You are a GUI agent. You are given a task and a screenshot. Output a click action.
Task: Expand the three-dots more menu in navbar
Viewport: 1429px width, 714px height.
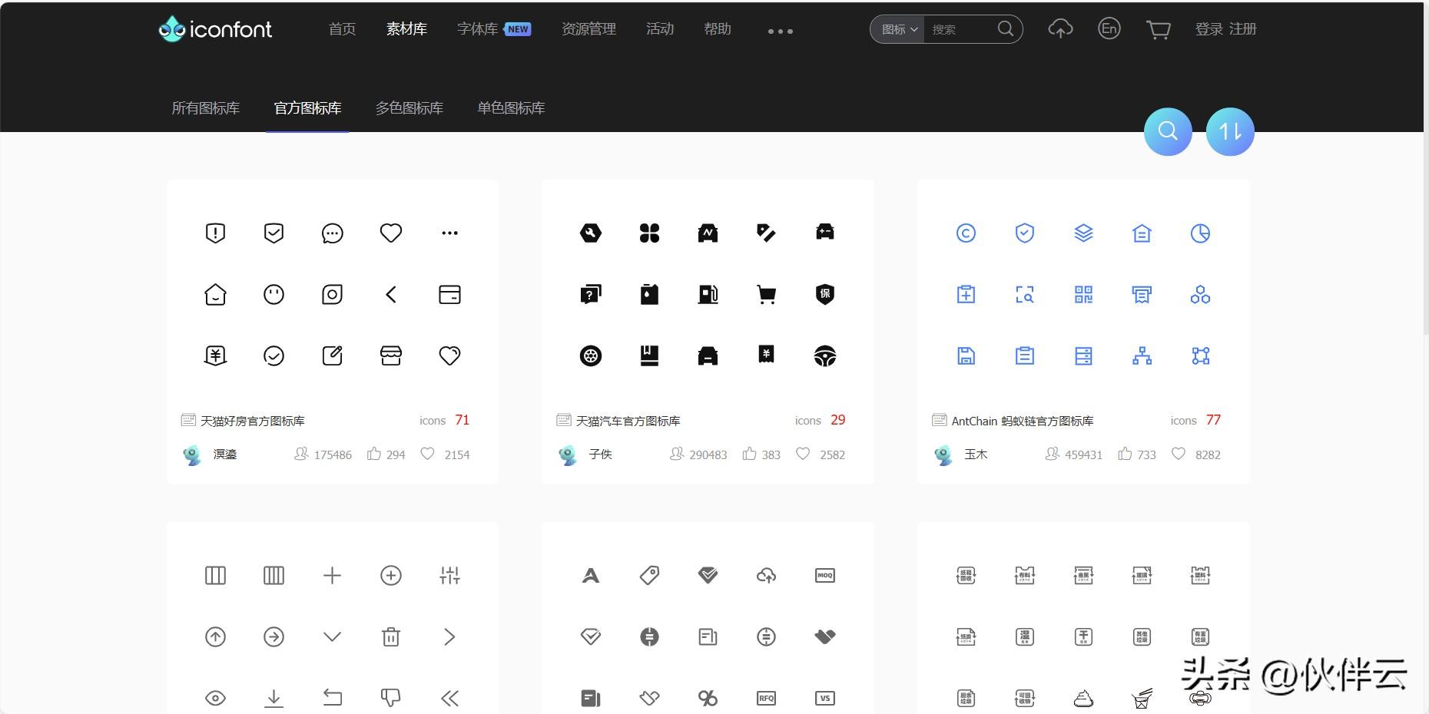(780, 31)
